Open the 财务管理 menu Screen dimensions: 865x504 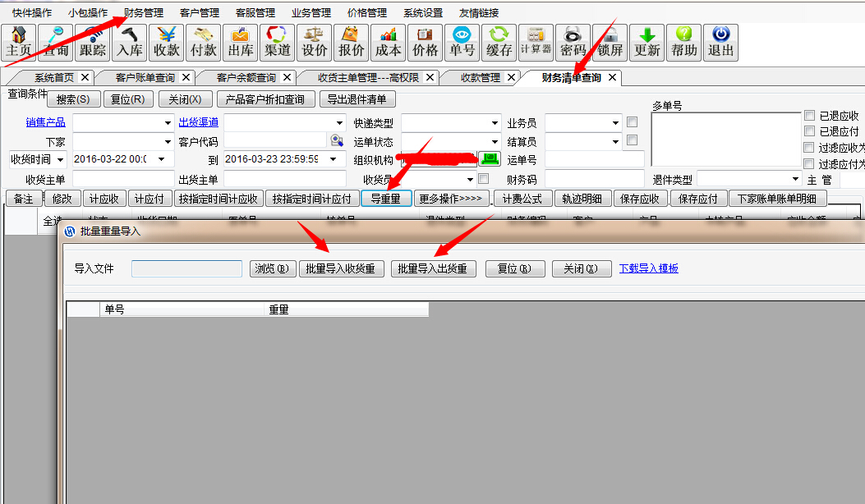144,13
